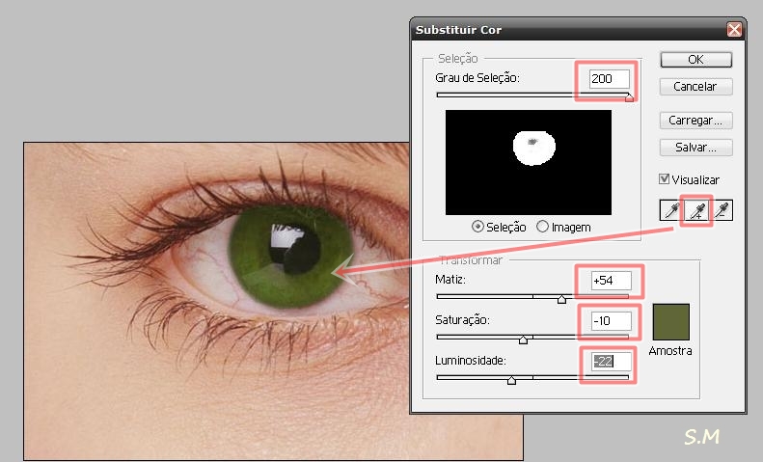Choose the Imagem radio button
This screenshot has height=462, width=763.
(x=542, y=227)
